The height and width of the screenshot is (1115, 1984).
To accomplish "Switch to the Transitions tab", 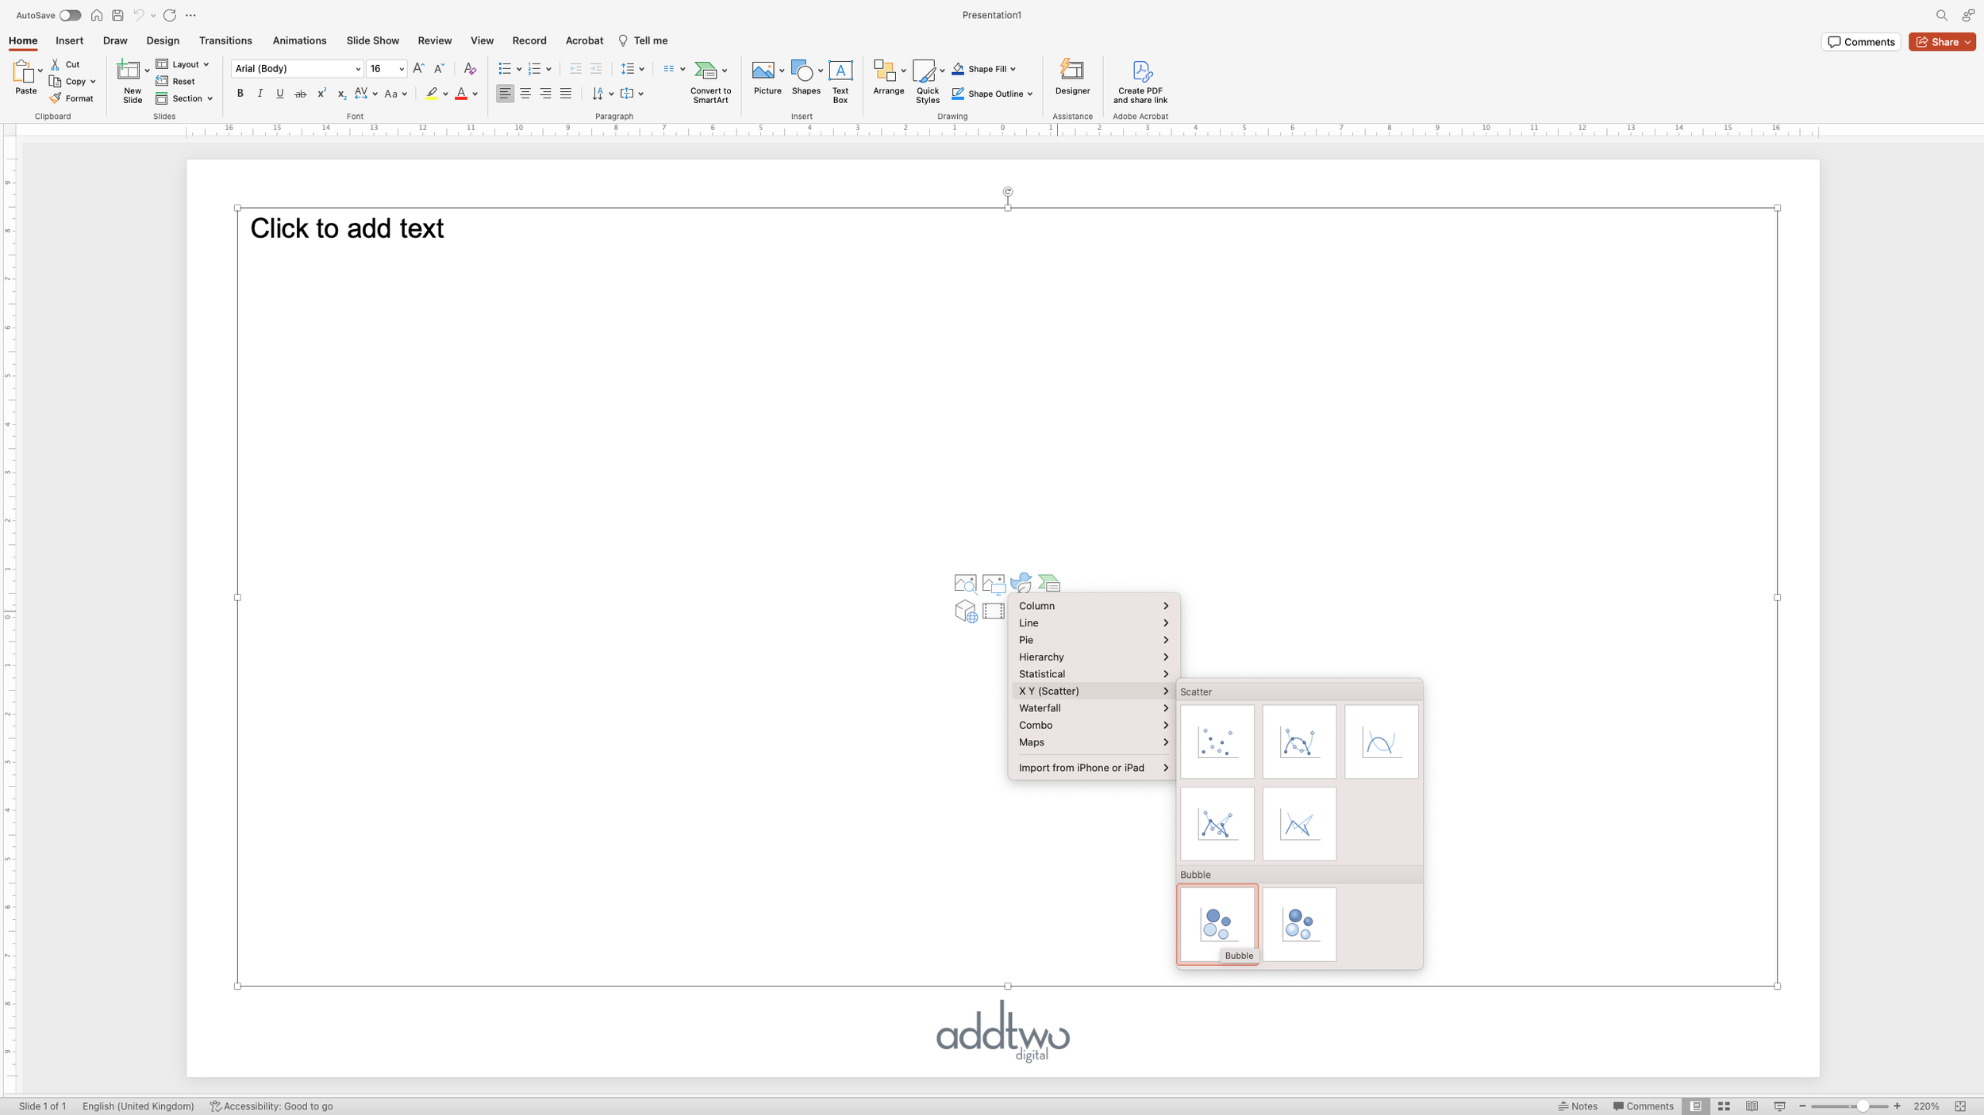I will [x=225, y=40].
